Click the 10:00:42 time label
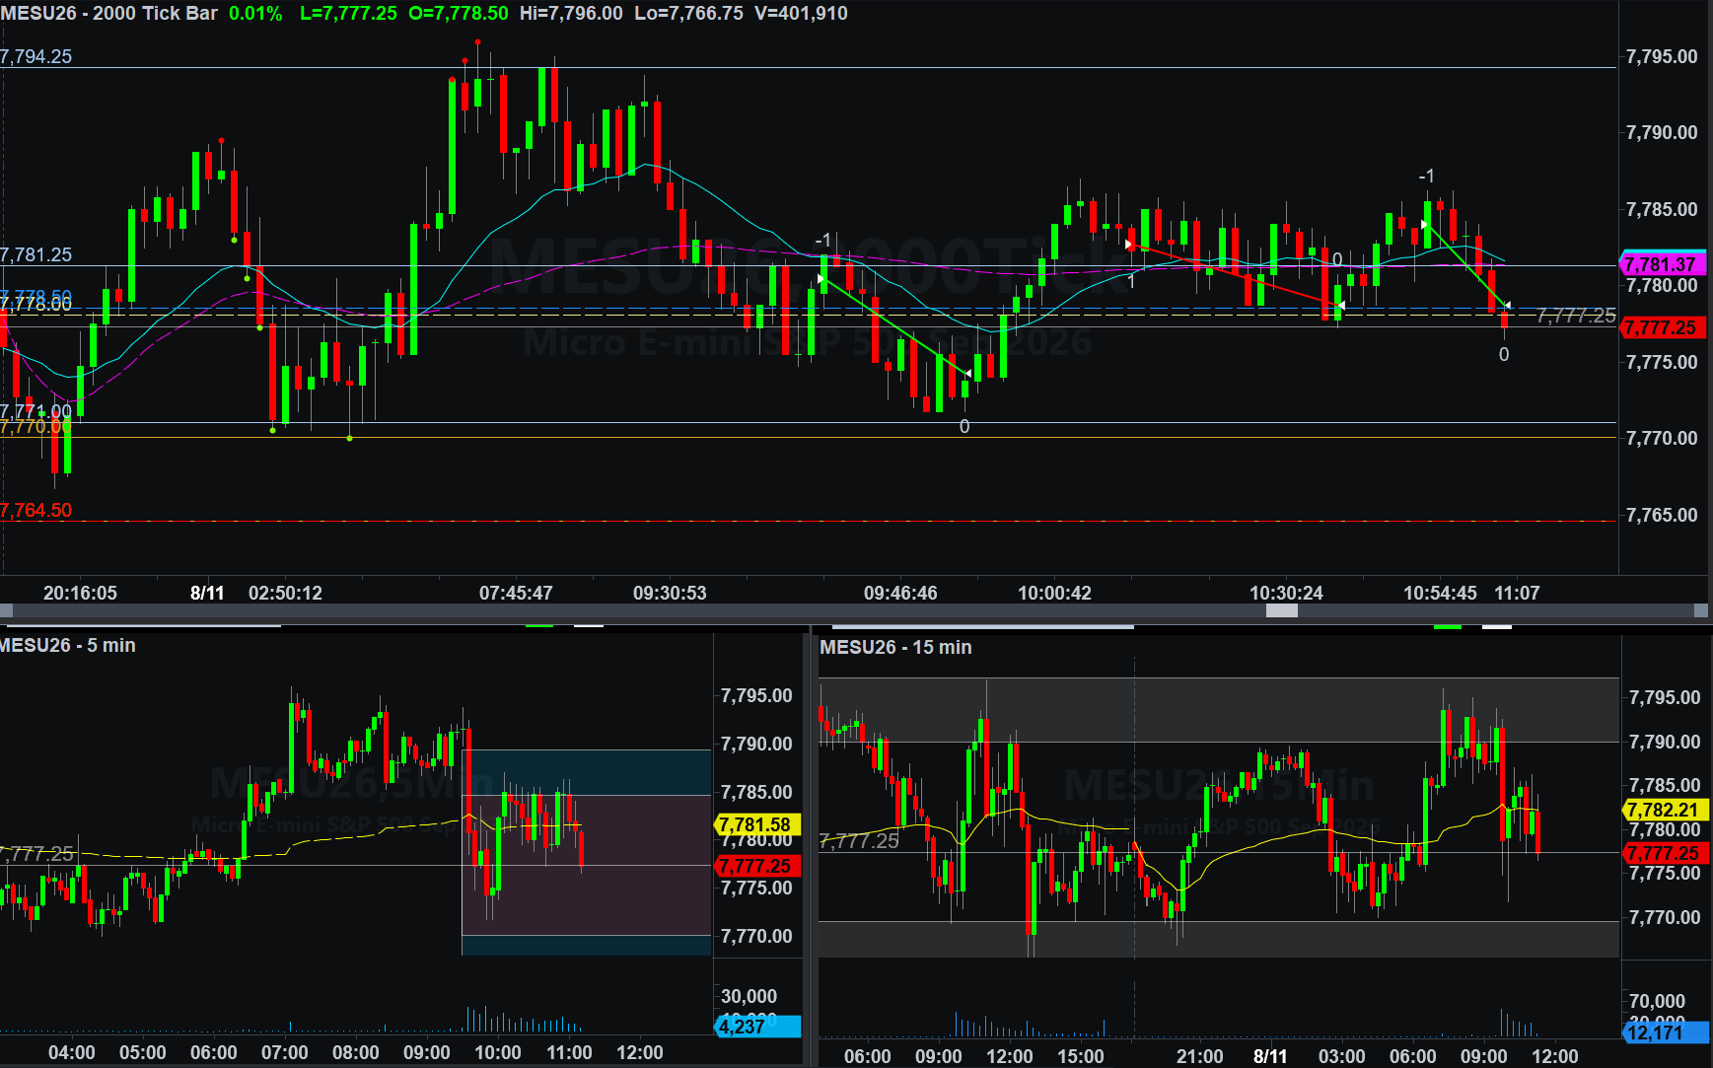This screenshot has height=1068, width=1713. coord(1054,593)
